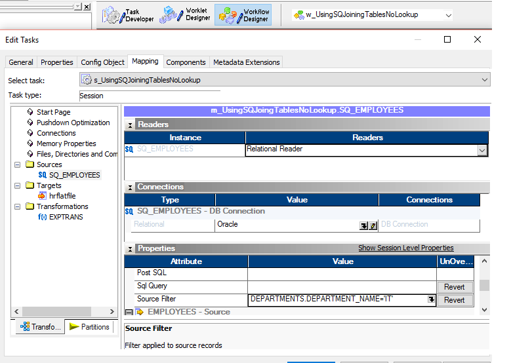Click right arrow of tree horizontal scrollbar
This screenshot has height=363, width=532.
pyautogui.click(x=112, y=311)
